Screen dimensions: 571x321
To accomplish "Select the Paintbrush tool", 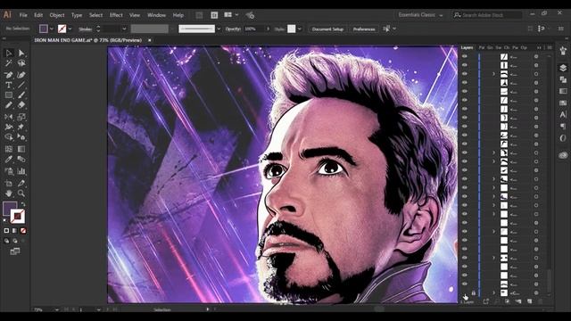I will coord(21,95).
